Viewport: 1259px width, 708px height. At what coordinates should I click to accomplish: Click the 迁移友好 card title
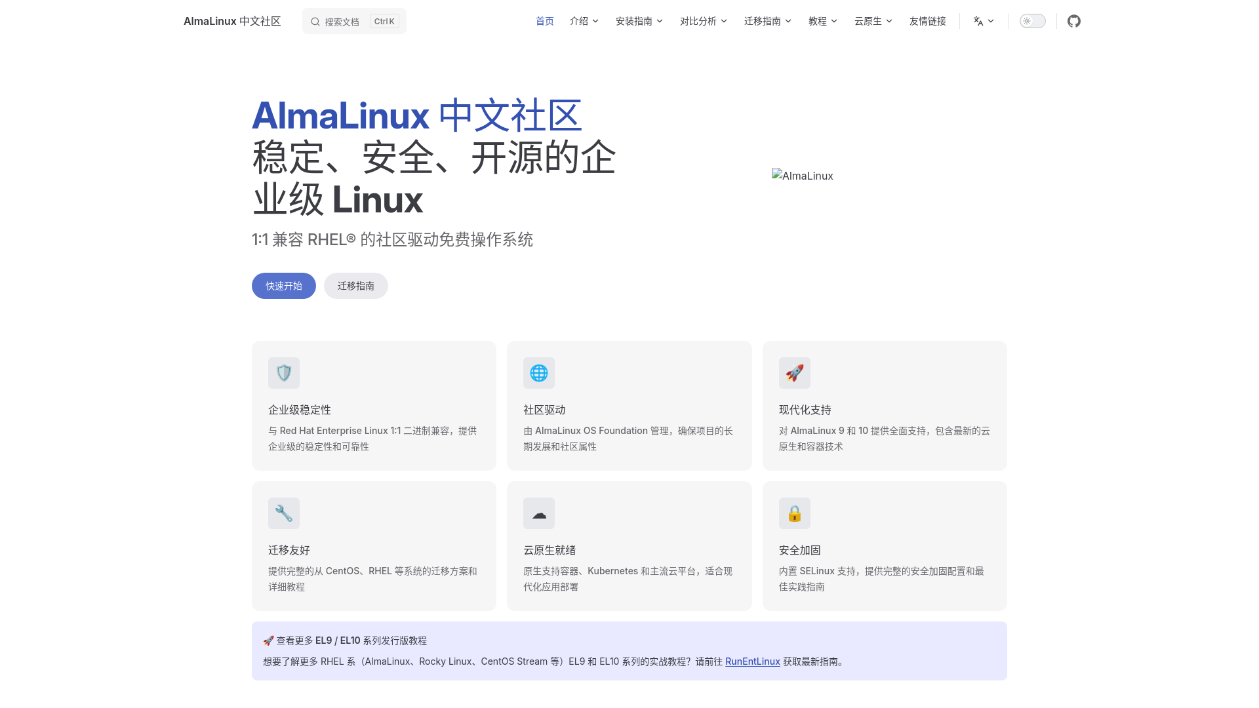(289, 550)
